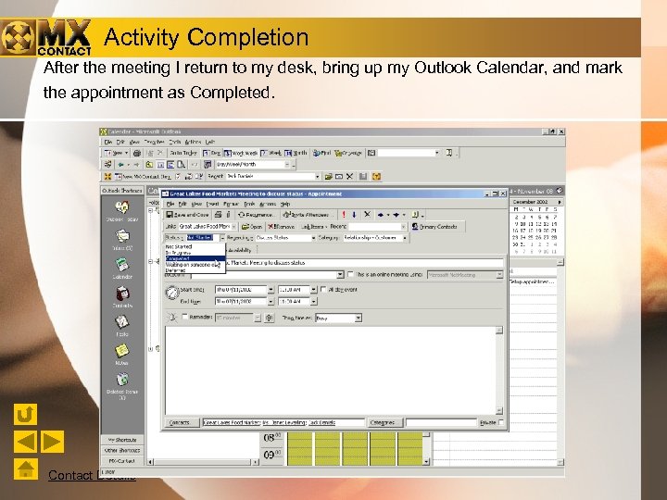Click the Print icon in Outlook toolbar
Viewport: 667px width, 500px height.
tap(137, 153)
